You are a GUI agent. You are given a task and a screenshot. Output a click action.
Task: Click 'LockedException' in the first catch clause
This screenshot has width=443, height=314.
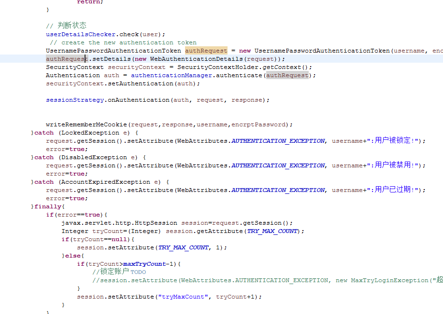[90, 133]
